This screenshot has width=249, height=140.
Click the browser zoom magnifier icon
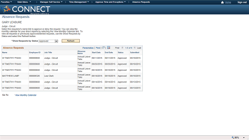(233, 137)
